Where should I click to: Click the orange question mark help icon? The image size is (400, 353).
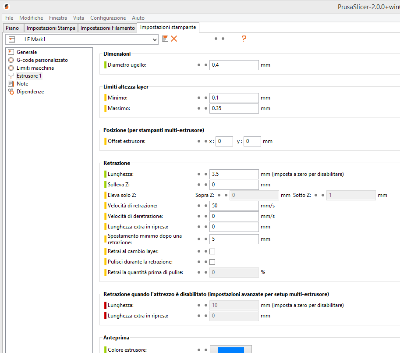pos(244,39)
